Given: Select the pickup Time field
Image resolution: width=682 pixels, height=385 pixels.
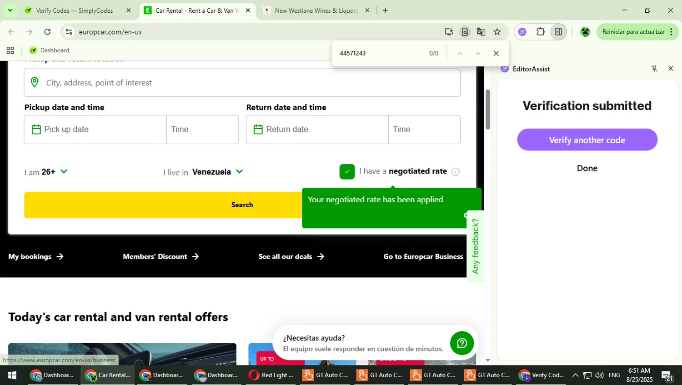Looking at the screenshot, I should coord(202,130).
